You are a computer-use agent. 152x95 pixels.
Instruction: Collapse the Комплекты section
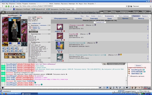pos(29,25)
